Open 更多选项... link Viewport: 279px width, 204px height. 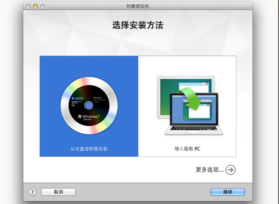coord(210,169)
